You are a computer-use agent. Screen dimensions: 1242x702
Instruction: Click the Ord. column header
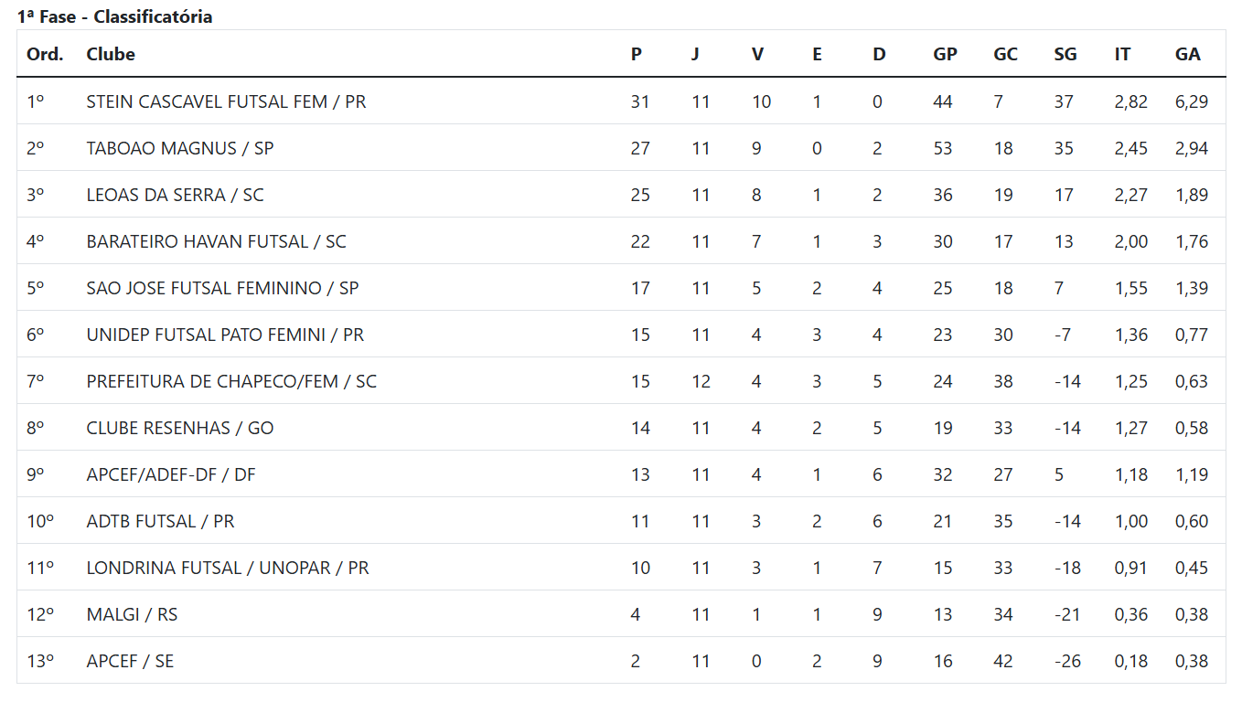pyautogui.click(x=45, y=54)
